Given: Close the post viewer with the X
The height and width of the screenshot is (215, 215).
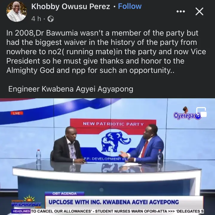Looking at the screenshot, I should point(199,12).
